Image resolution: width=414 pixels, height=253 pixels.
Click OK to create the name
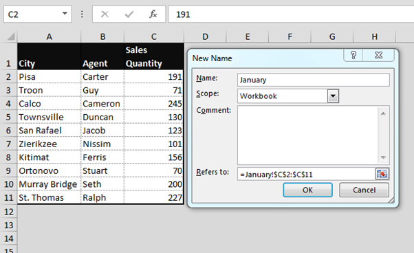[307, 190]
